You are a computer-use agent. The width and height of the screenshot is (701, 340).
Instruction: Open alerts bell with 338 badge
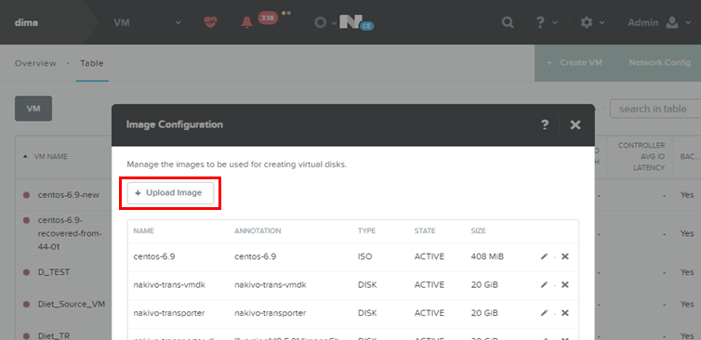point(246,22)
